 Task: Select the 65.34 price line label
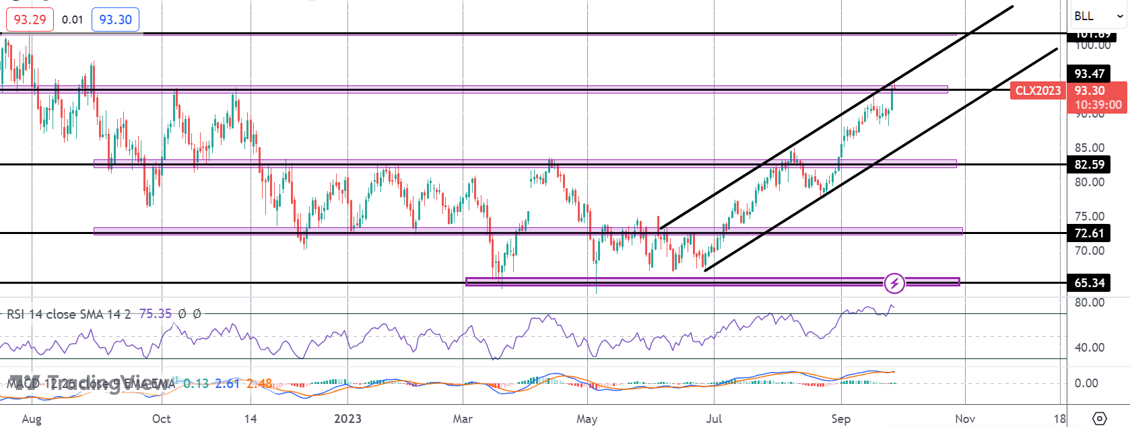click(x=1090, y=283)
